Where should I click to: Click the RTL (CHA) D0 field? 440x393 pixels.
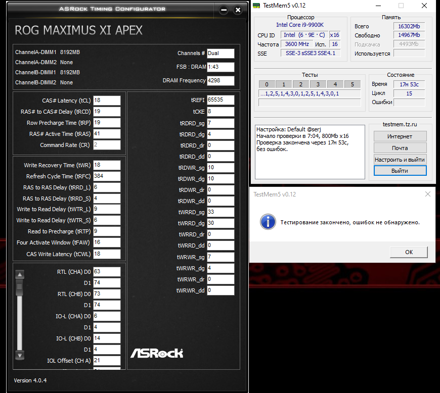[x=107, y=272]
